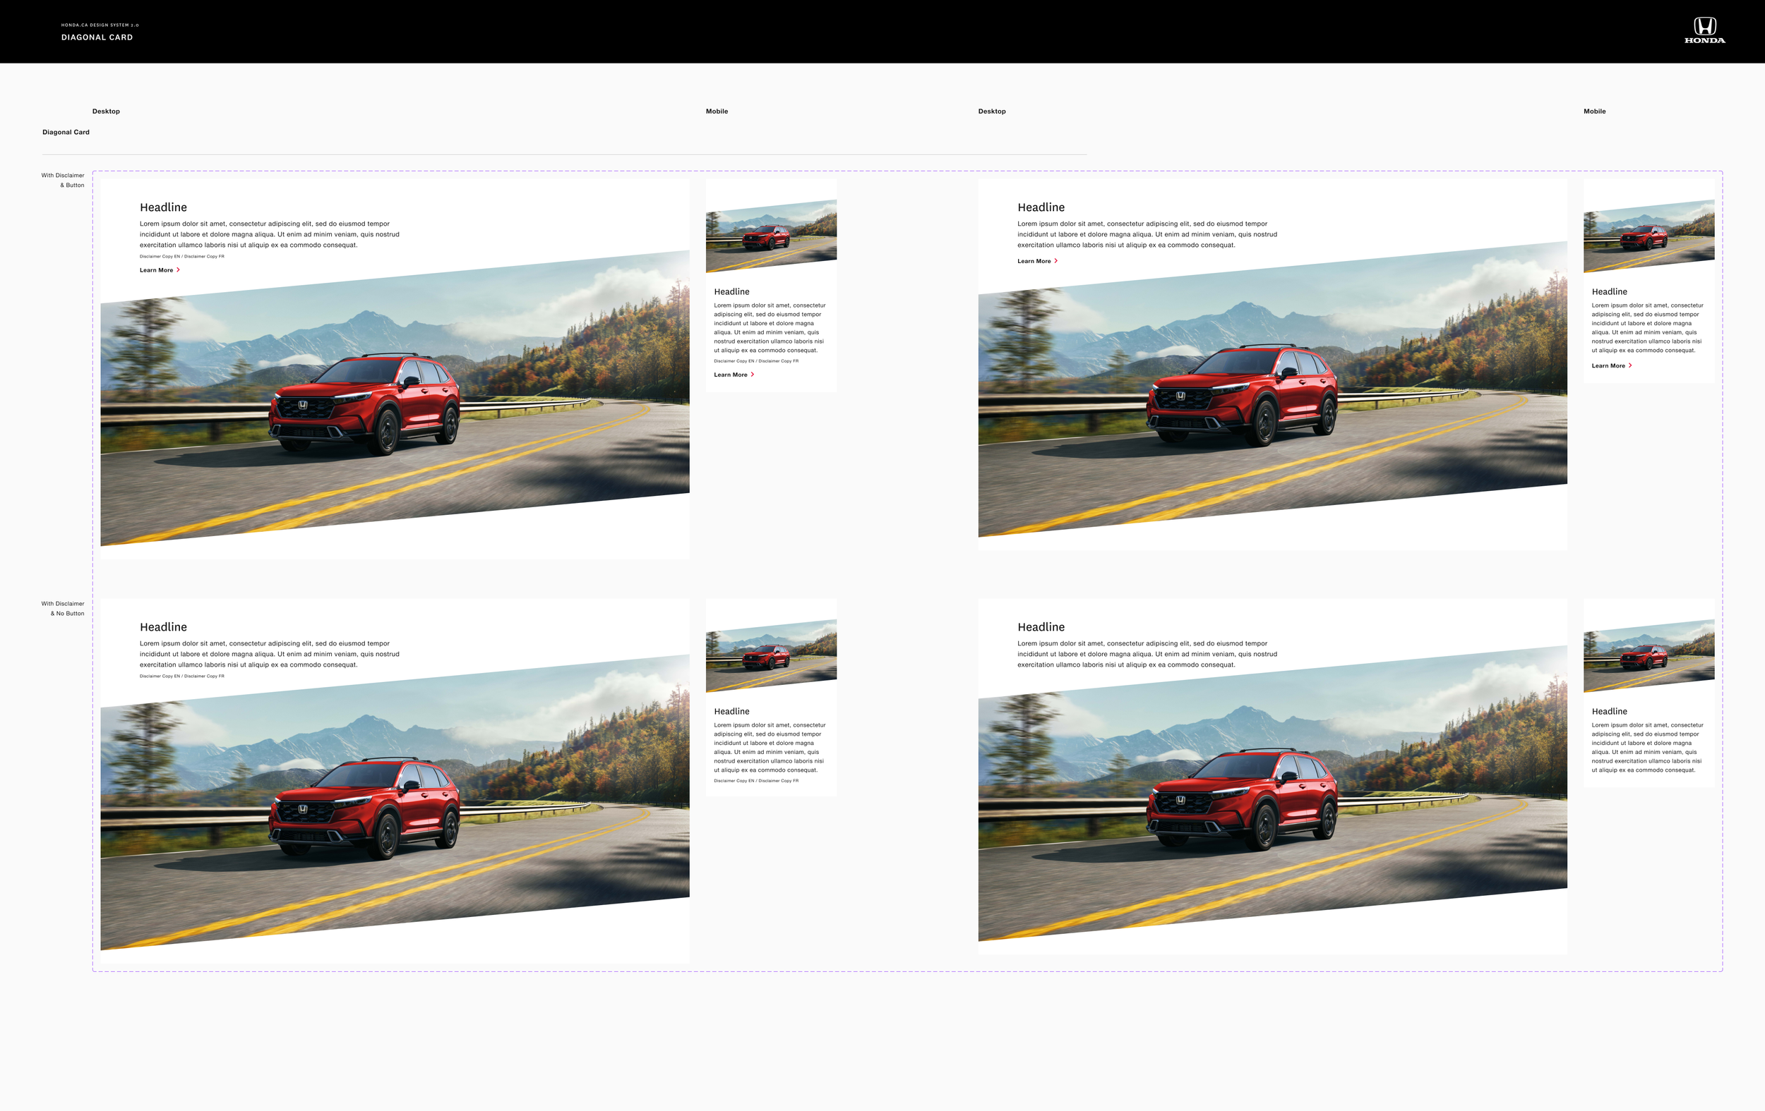Click red chevron beside Learn More in first desktop card with disclaimer

coord(178,270)
